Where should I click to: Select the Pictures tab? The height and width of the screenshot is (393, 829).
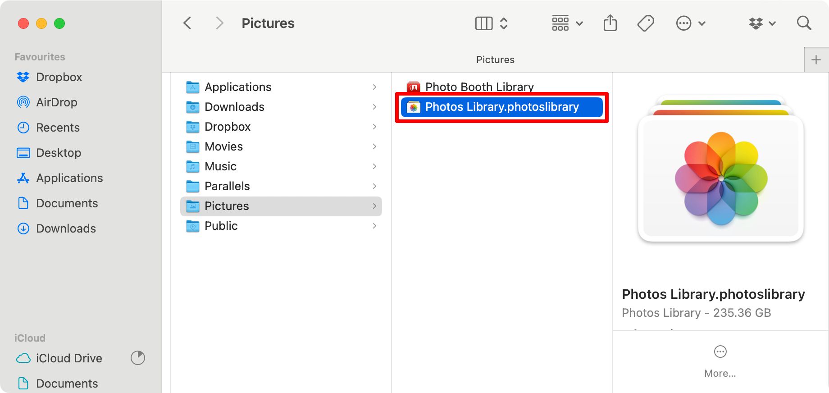(x=495, y=60)
